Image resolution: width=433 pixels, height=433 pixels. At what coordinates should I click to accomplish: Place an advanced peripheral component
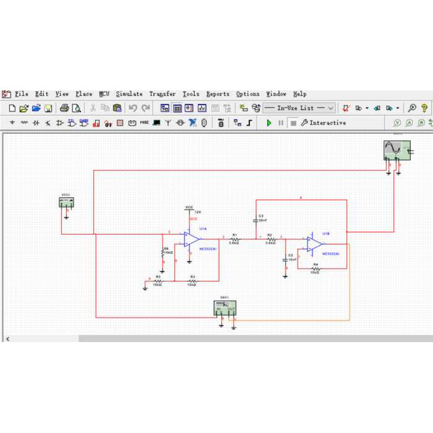coord(156,123)
